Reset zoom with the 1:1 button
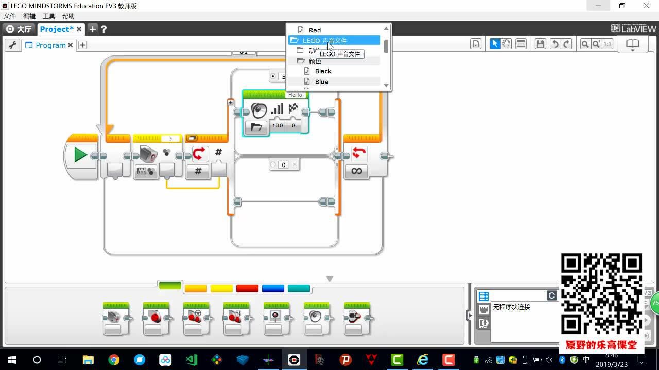The width and height of the screenshot is (659, 370). point(608,44)
